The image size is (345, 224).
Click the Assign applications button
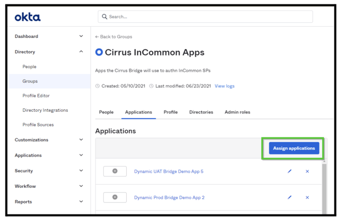[294, 148]
